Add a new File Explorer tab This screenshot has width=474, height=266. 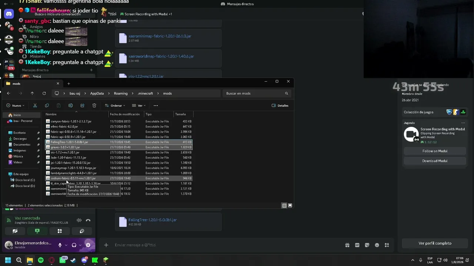pos(69,83)
